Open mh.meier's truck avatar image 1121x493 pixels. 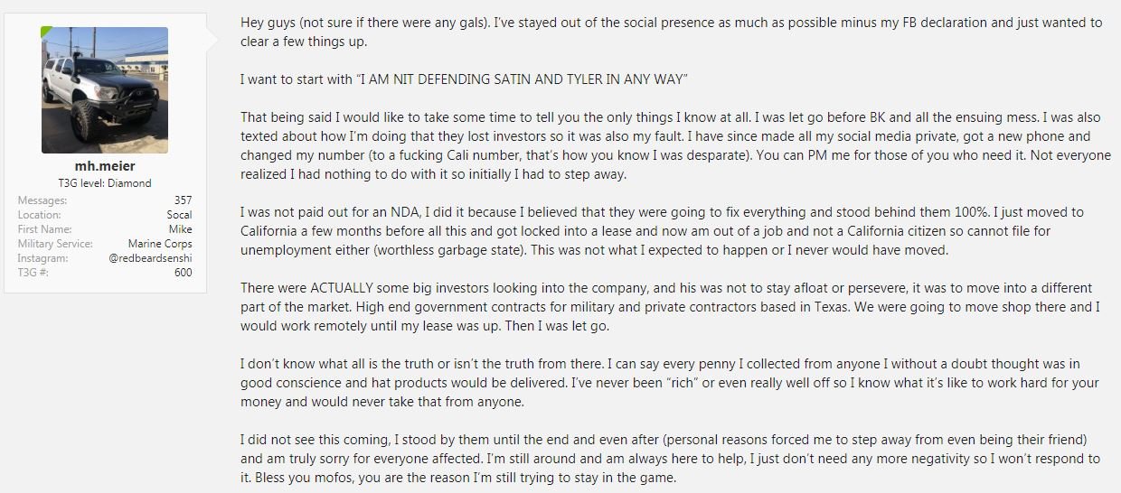(x=105, y=90)
